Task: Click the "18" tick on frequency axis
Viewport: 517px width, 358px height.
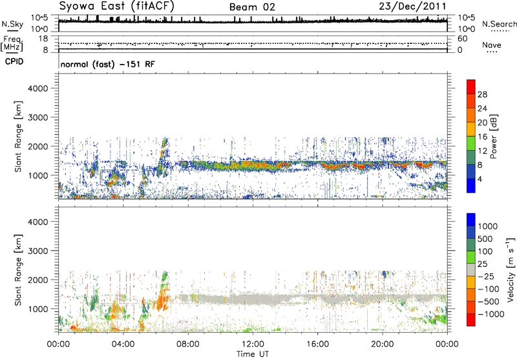Action: point(43,39)
